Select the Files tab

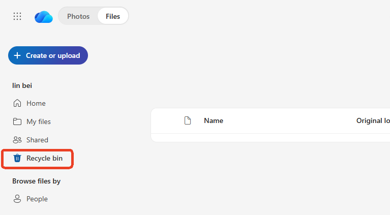click(113, 16)
